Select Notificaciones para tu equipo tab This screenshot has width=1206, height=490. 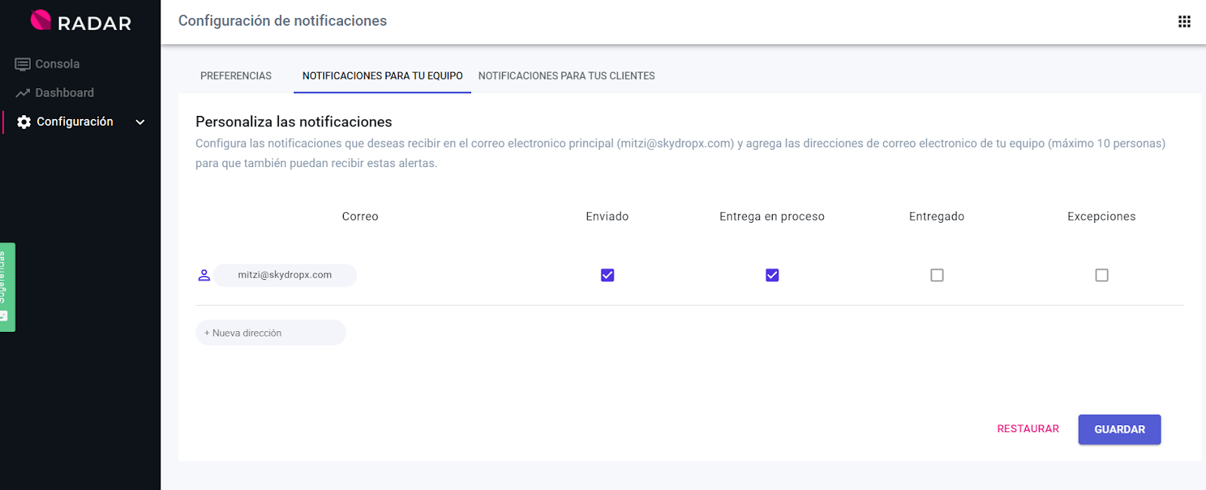[382, 76]
